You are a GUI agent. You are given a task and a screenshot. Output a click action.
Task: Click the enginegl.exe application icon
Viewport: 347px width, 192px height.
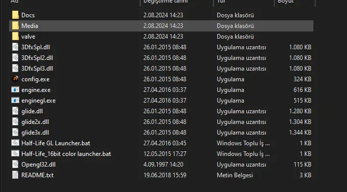coord(15,100)
